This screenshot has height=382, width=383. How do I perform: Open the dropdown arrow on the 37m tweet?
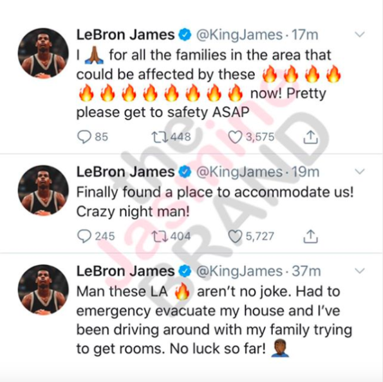click(360, 271)
